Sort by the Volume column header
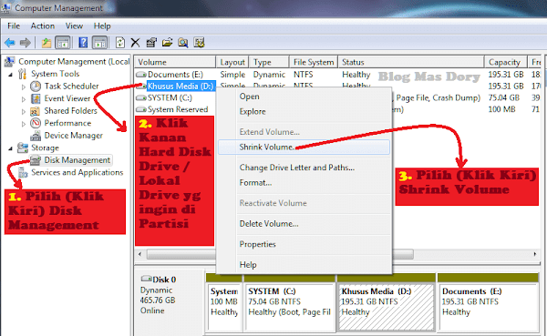547x336 pixels. (x=175, y=62)
